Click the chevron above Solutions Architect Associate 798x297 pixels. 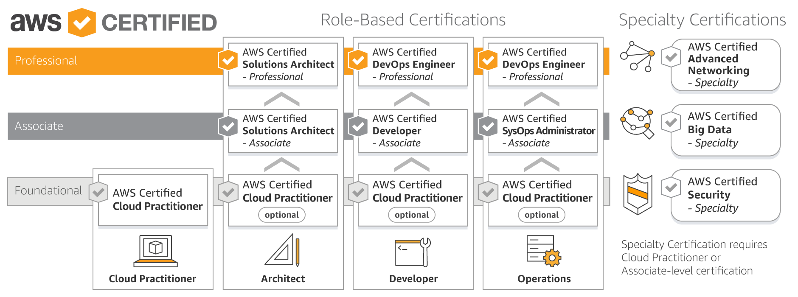coord(282,99)
